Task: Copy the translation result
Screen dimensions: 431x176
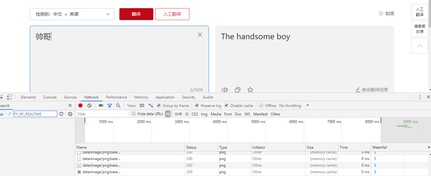Action: [x=237, y=90]
